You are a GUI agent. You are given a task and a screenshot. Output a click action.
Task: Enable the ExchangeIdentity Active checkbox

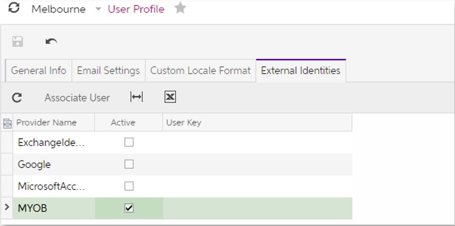129,142
